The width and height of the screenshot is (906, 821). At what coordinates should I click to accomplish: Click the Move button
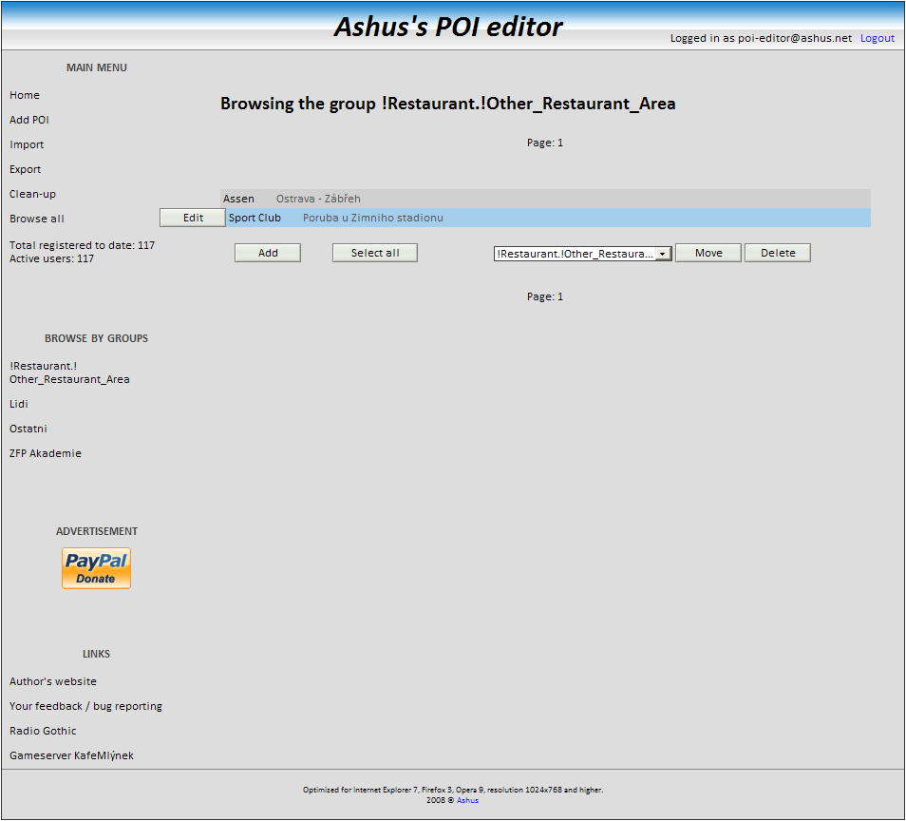coord(708,253)
